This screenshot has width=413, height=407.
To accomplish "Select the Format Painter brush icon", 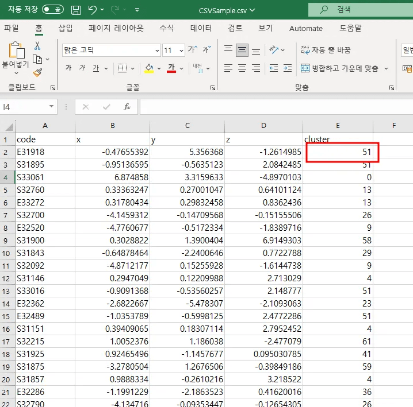I will [x=37, y=72].
